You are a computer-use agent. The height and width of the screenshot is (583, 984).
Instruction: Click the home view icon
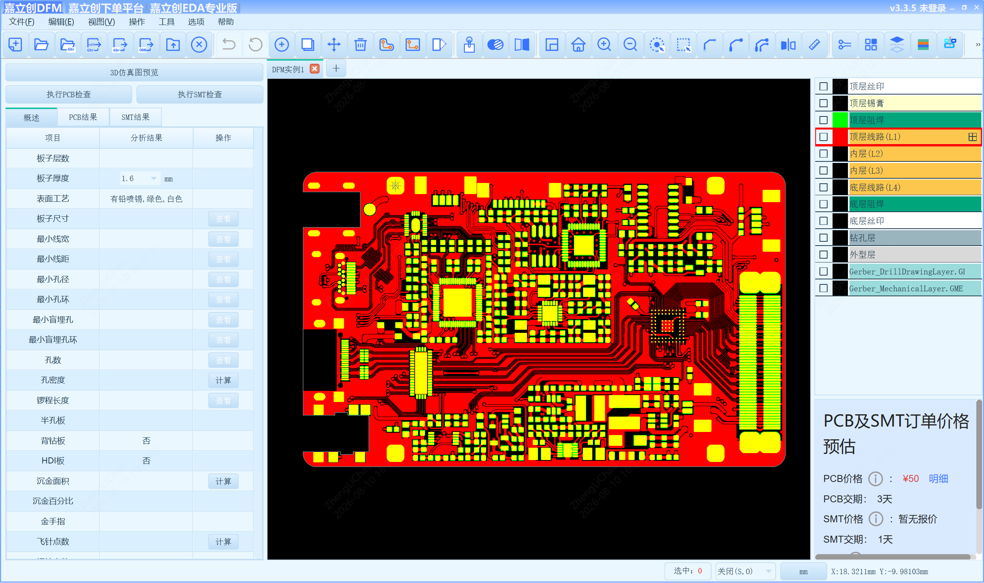[578, 45]
